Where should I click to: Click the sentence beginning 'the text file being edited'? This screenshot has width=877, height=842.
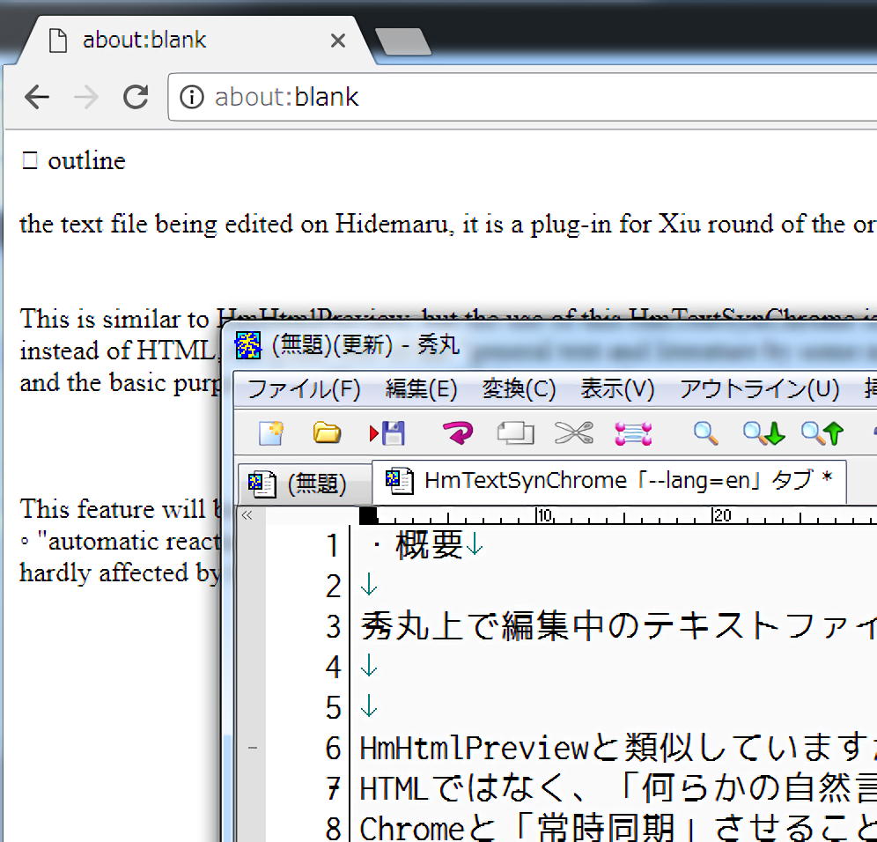pyautogui.click(x=448, y=225)
